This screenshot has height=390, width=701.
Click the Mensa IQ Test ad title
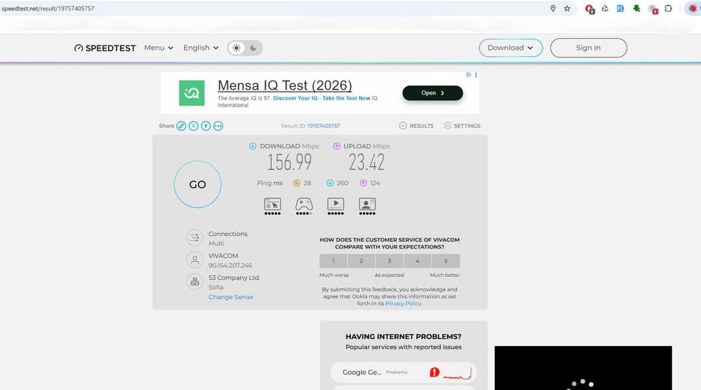(x=285, y=85)
